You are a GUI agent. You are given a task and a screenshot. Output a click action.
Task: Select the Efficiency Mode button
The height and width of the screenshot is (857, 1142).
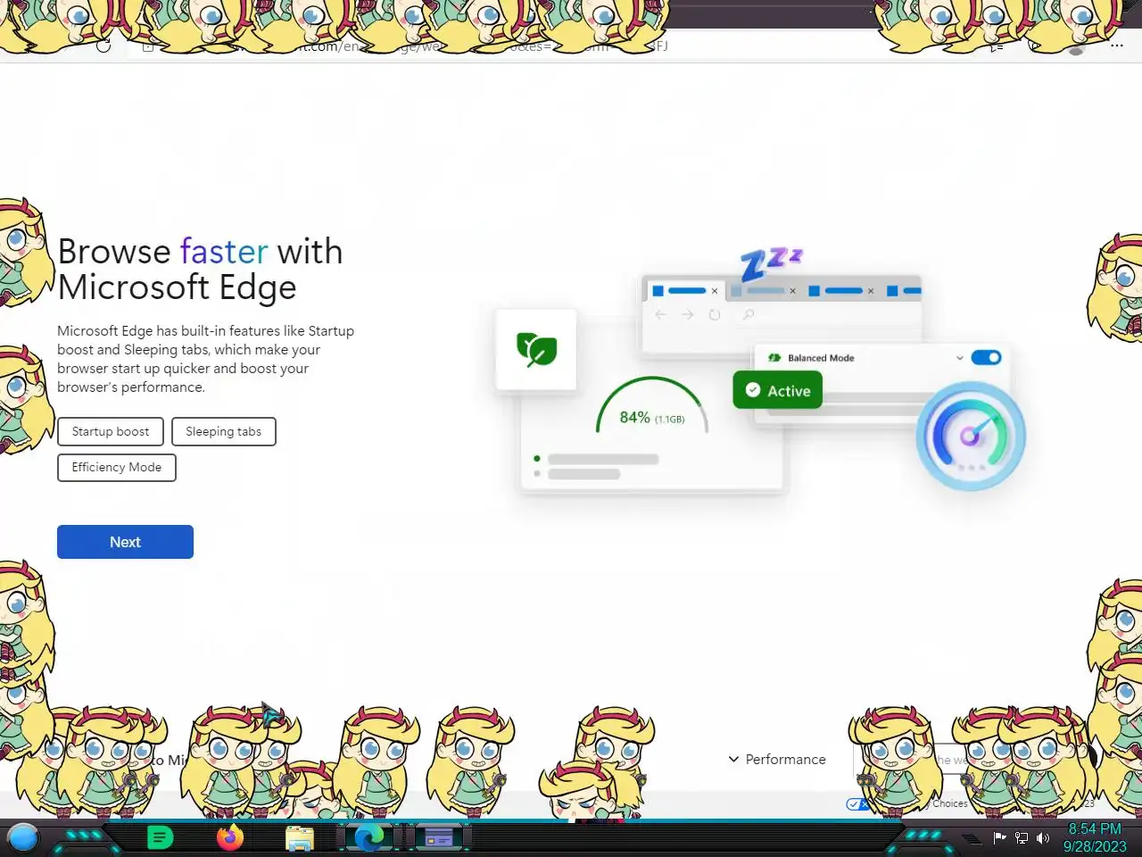(x=117, y=467)
